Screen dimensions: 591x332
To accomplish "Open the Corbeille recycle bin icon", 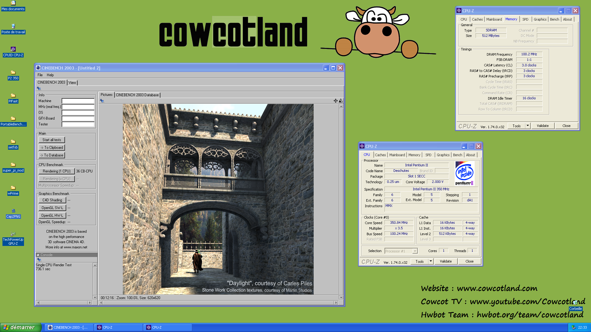I will pos(575,306).
